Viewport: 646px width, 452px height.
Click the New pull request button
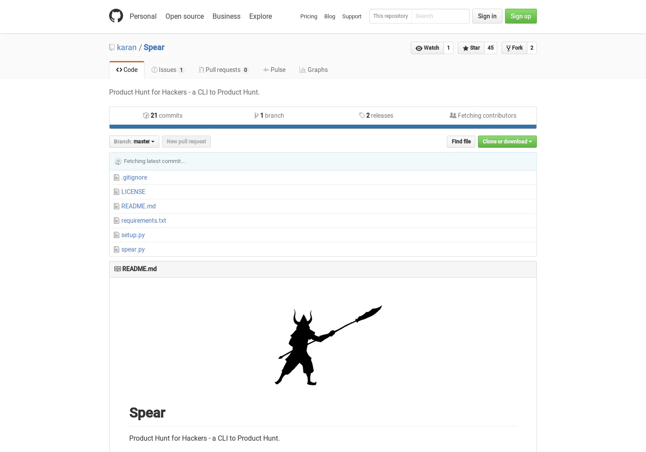tap(186, 142)
